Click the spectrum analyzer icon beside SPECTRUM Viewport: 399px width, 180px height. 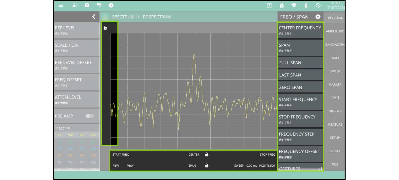coord(105,17)
